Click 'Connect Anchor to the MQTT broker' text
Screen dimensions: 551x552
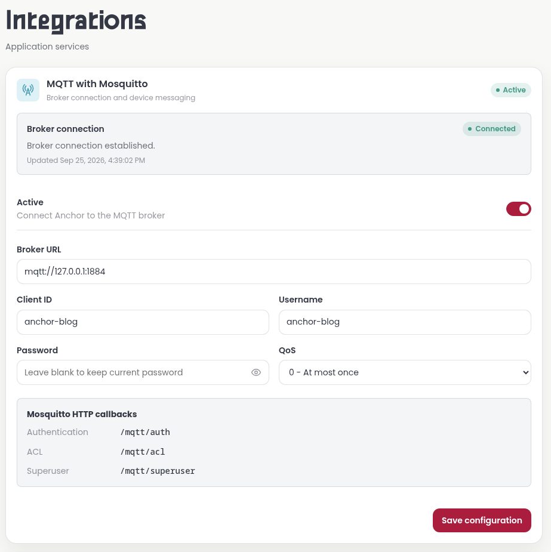click(91, 215)
